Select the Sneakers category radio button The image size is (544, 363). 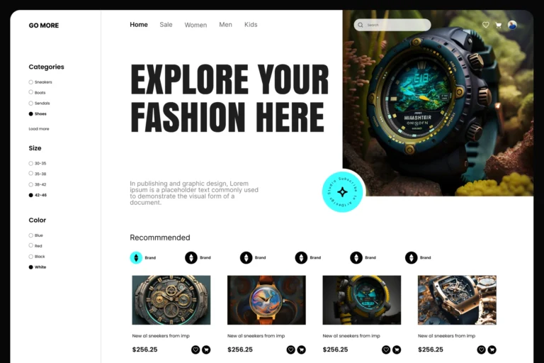click(x=31, y=82)
